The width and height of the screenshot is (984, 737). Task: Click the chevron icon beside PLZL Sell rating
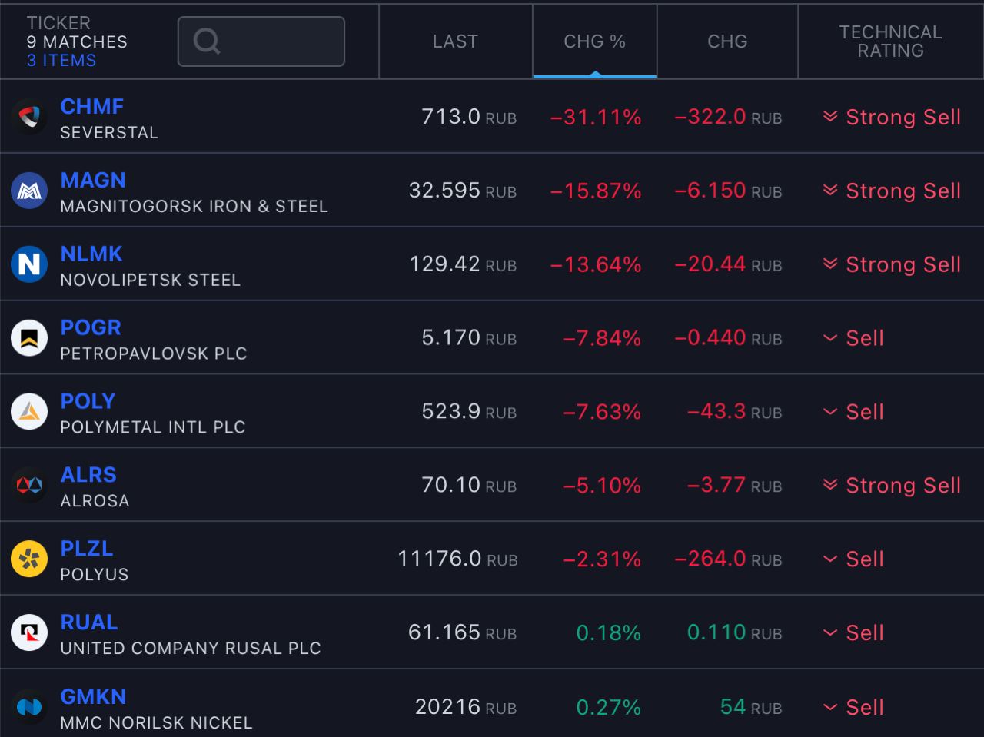click(x=830, y=559)
